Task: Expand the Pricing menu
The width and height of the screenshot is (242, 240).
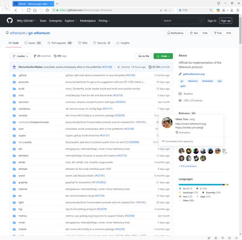Action: [x=104, y=21]
